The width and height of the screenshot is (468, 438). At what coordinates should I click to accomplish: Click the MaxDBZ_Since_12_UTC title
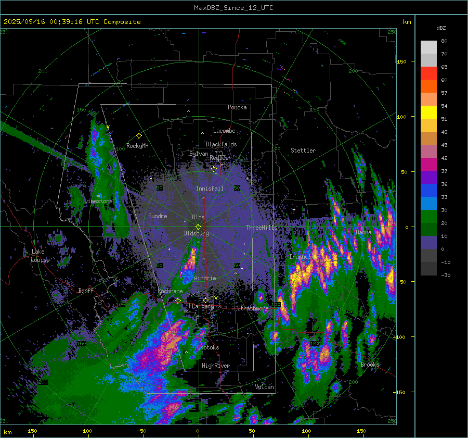point(233,8)
